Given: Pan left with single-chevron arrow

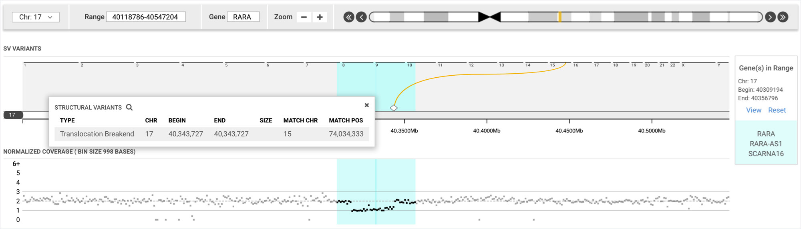Looking at the screenshot, I should click(x=361, y=17).
